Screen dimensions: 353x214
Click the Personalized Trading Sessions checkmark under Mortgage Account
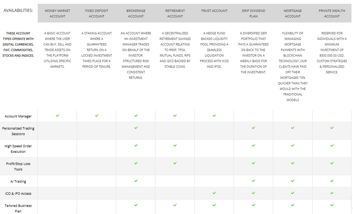point(293,128)
